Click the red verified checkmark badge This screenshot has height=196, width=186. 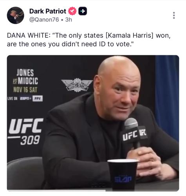72,11
